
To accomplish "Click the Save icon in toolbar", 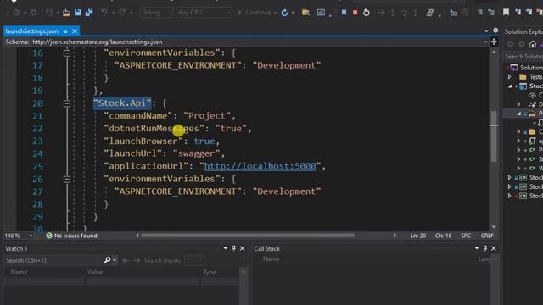I will tap(78, 13).
